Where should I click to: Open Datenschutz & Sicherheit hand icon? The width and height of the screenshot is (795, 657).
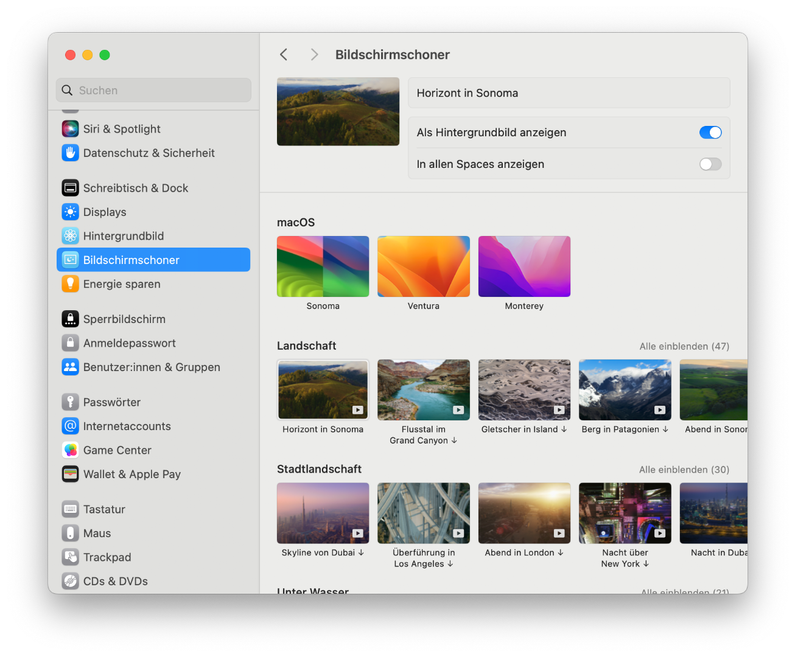[x=71, y=153]
